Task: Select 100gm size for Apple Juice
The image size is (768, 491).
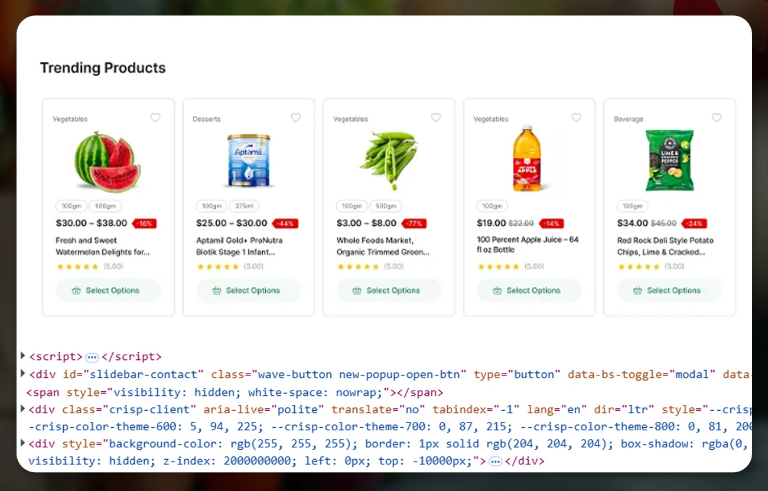Action: coord(492,206)
